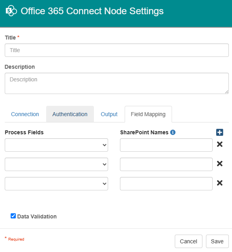
Task: Open the third Process Fields dropdown
Action: pos(56,184)
